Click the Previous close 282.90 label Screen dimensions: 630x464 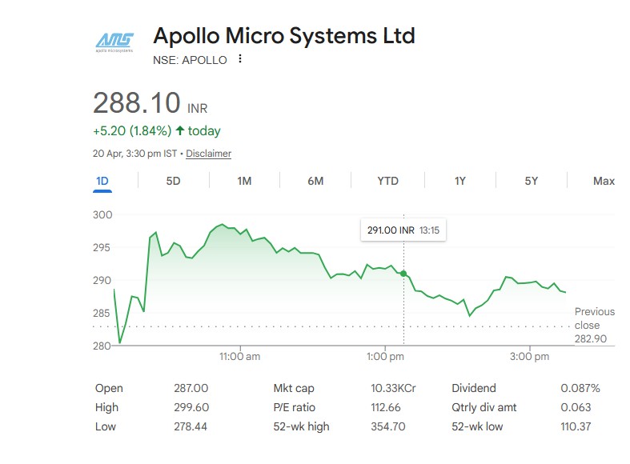(594, 325)
